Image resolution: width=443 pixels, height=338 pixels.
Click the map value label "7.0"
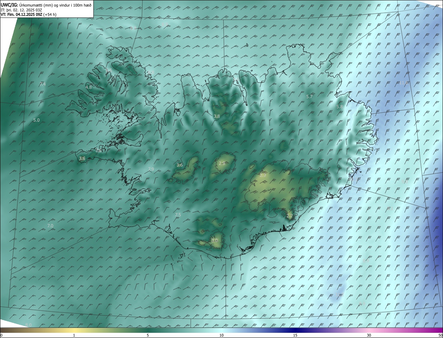click(x=50, y=226)
